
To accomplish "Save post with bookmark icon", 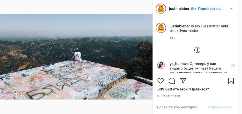I will (231, 81).
